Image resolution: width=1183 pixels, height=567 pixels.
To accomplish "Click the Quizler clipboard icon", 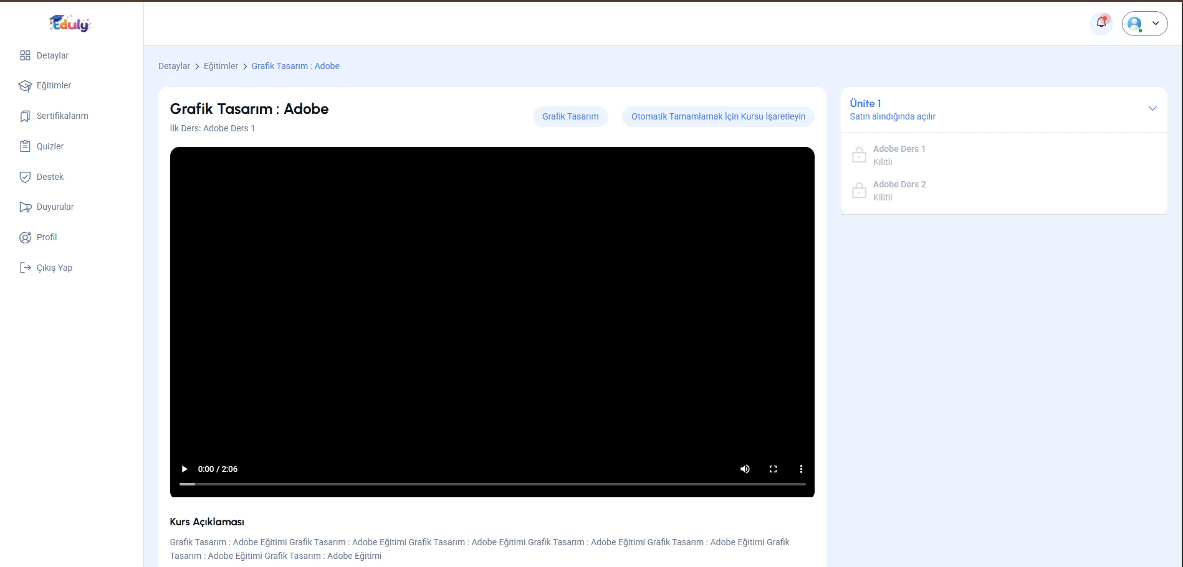I will pos(25,146).
